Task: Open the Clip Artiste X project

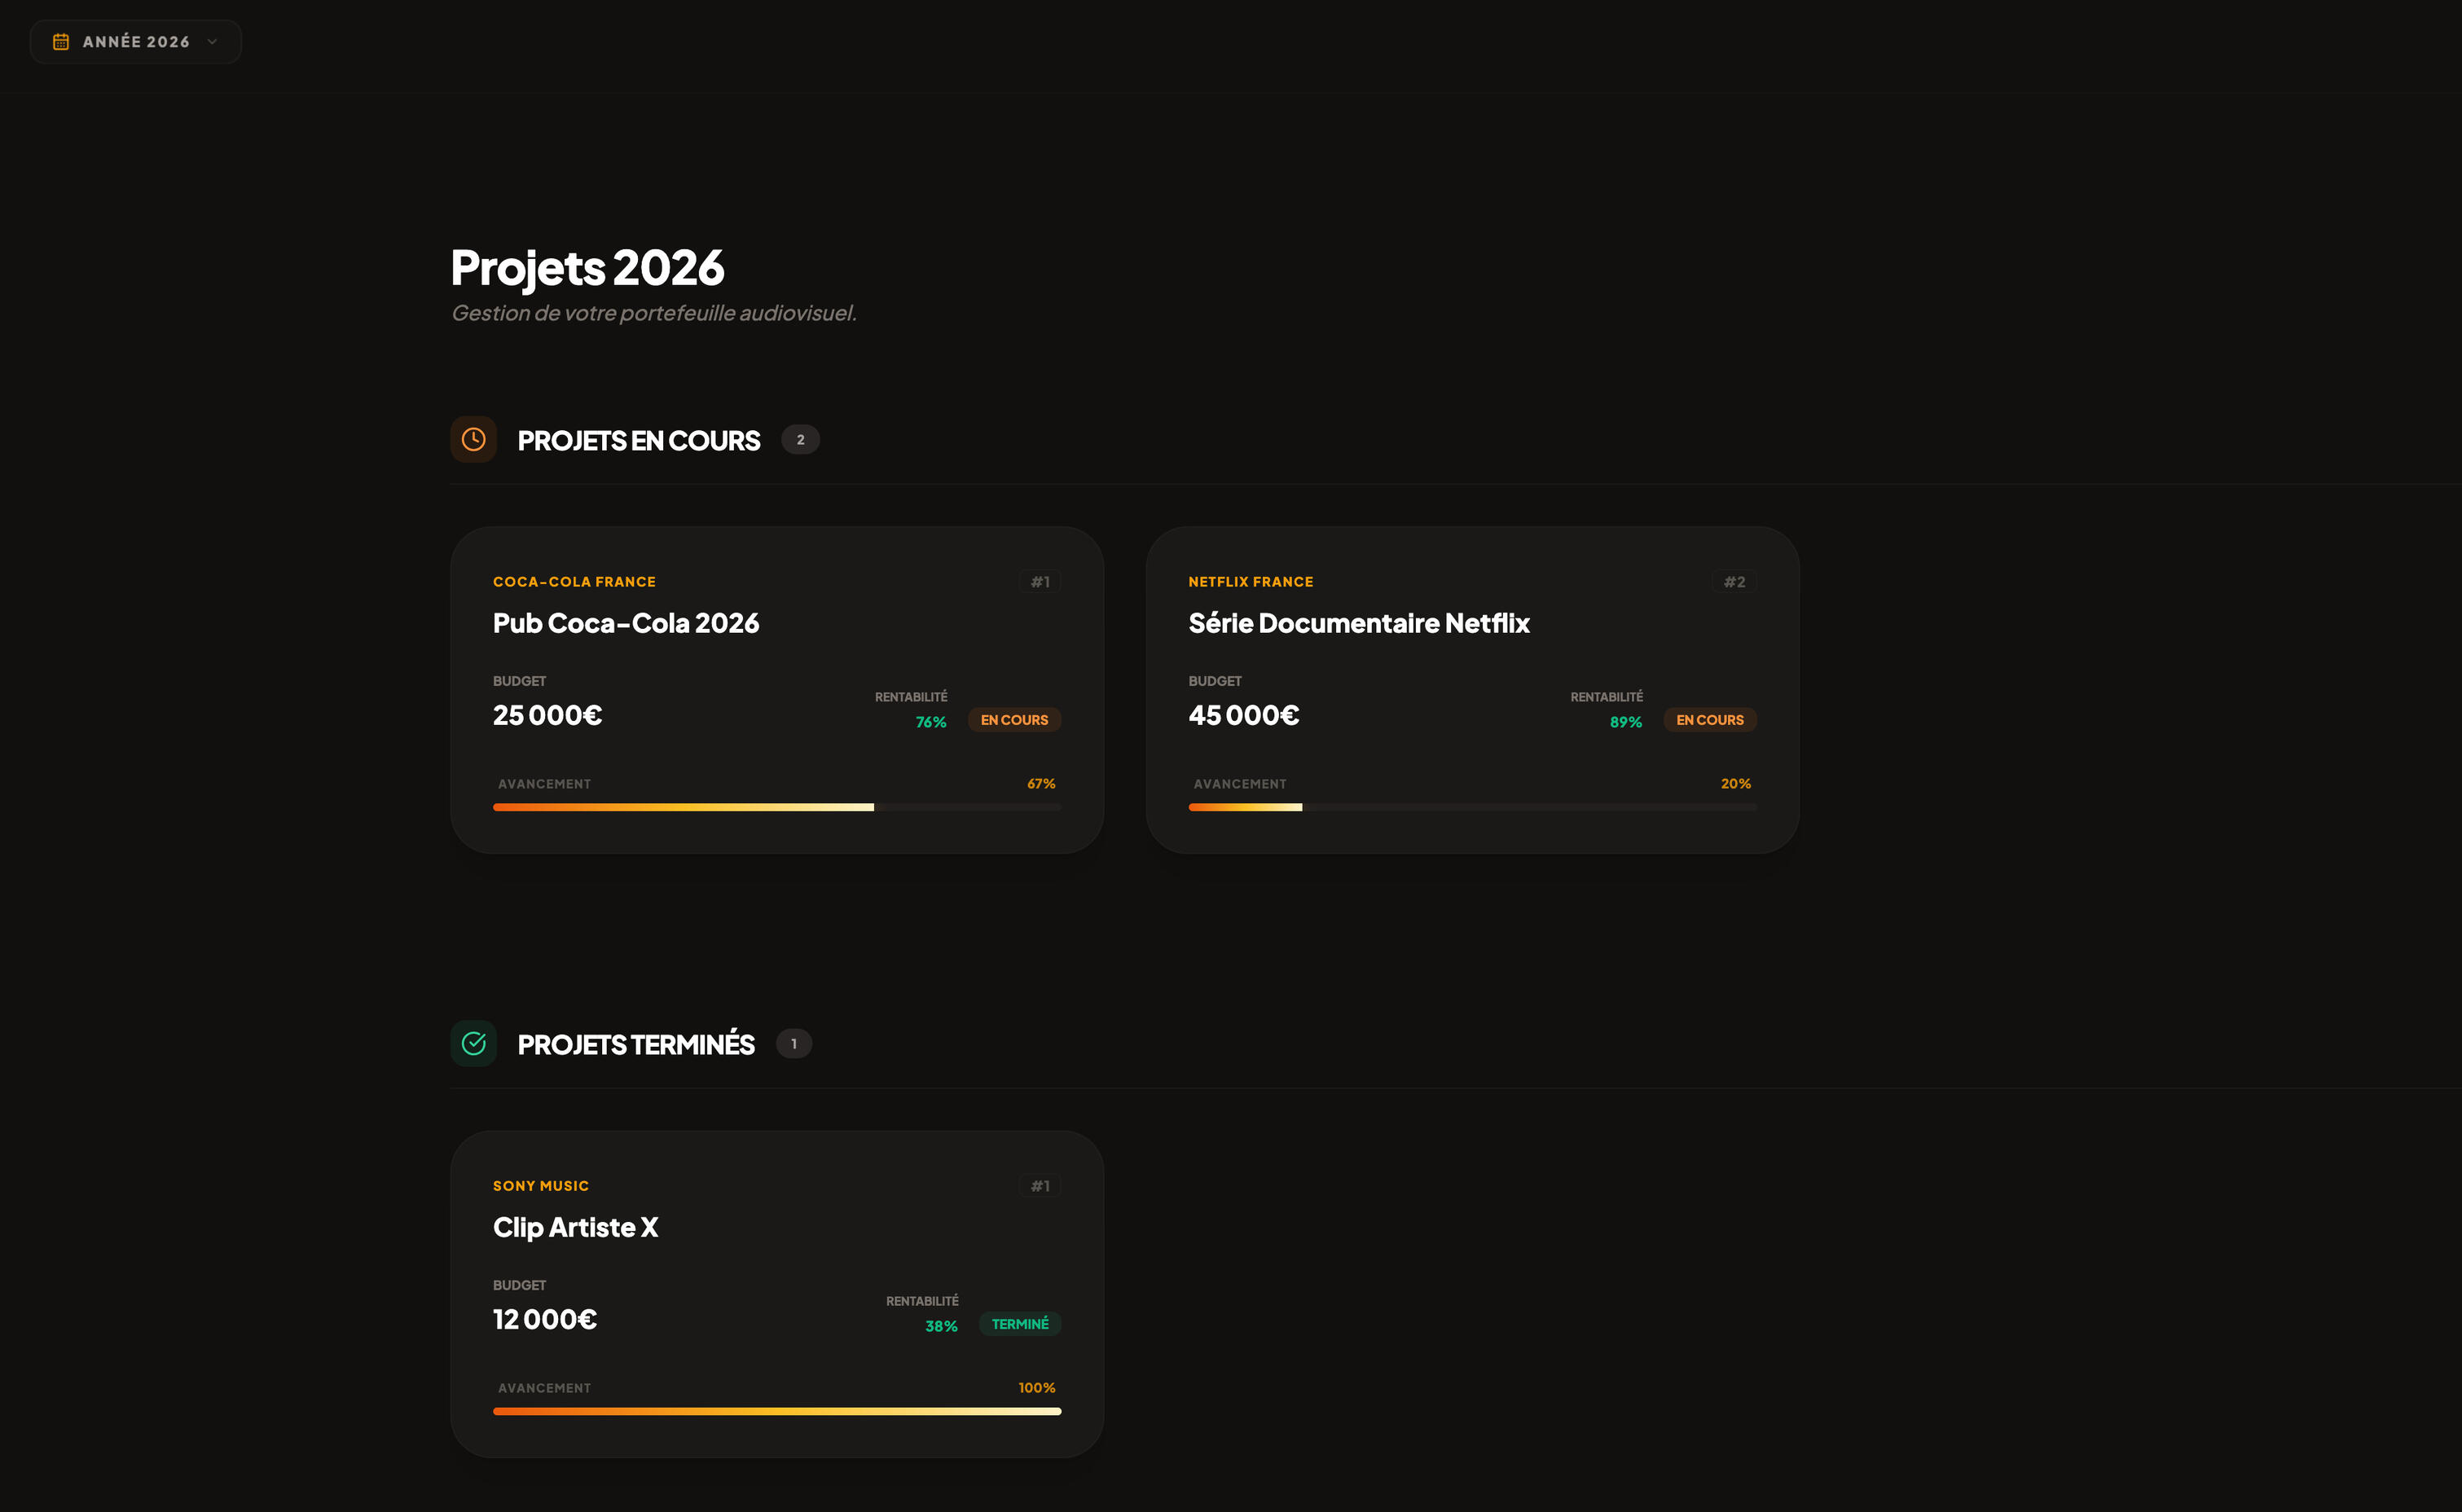Action: coord(575,1227)
